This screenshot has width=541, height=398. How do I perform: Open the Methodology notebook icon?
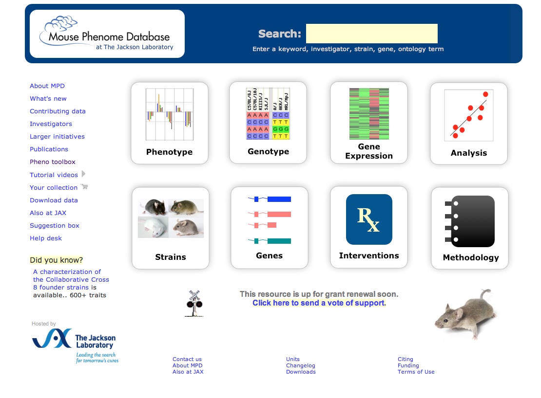[469, 221]
